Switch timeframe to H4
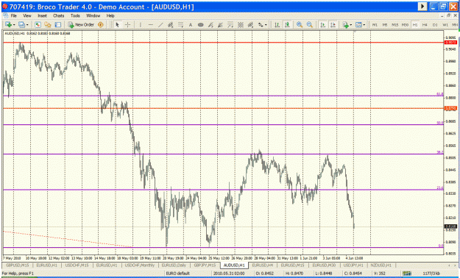The height and width of the screenshot is (278, 460). pos(425,25)
